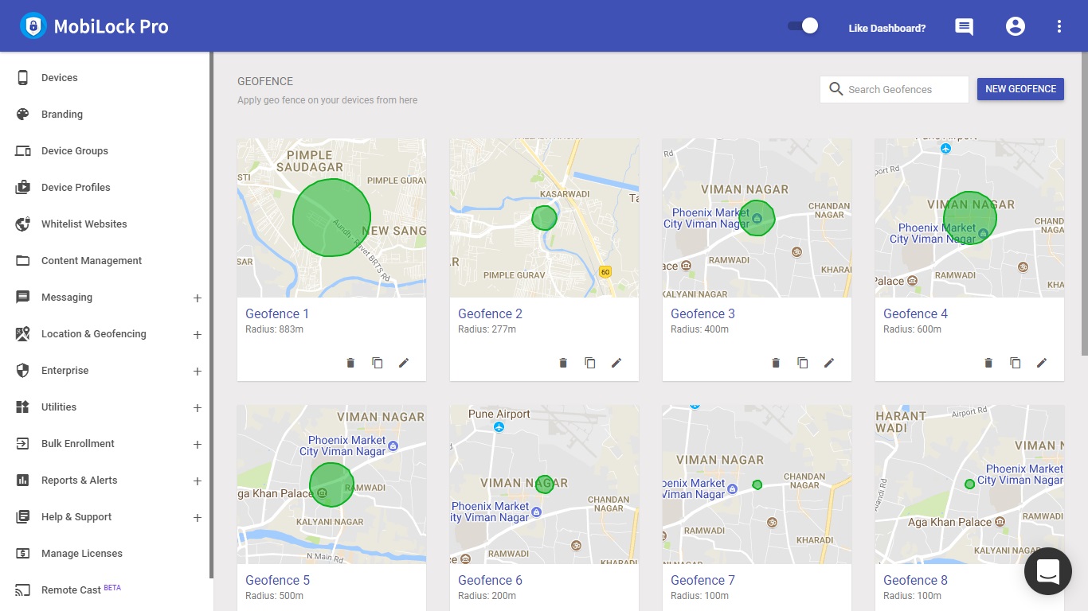This screenshot has height=611, width=1088.
Task: Expand the Enterprise submenu plus
Action: click(x=198, y=372)
